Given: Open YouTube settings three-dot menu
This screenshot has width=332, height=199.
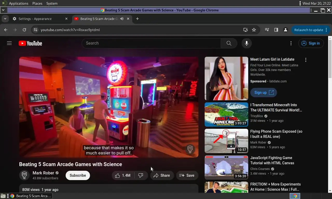Looking at the screenshot, I should [291, 43].
